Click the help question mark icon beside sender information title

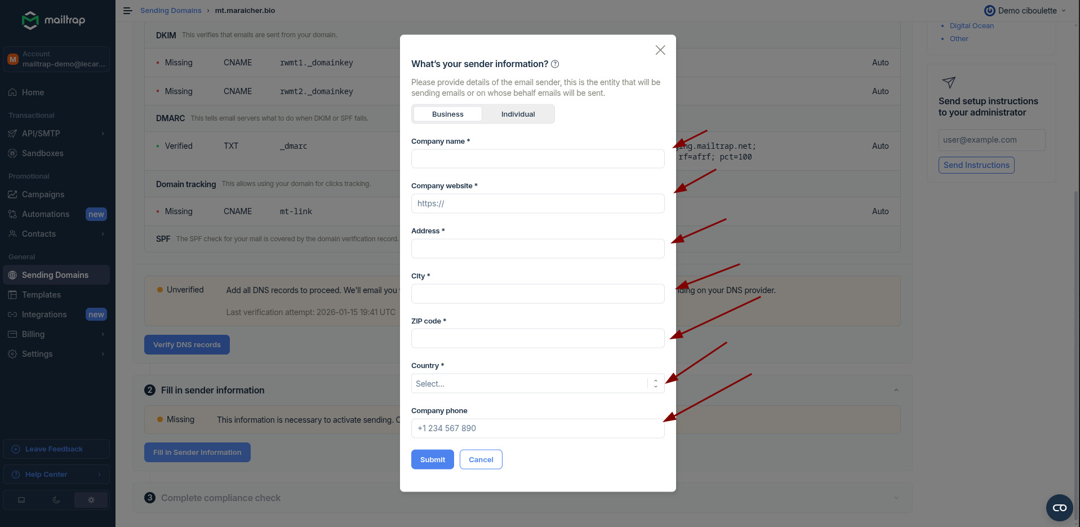pos(555,64)
